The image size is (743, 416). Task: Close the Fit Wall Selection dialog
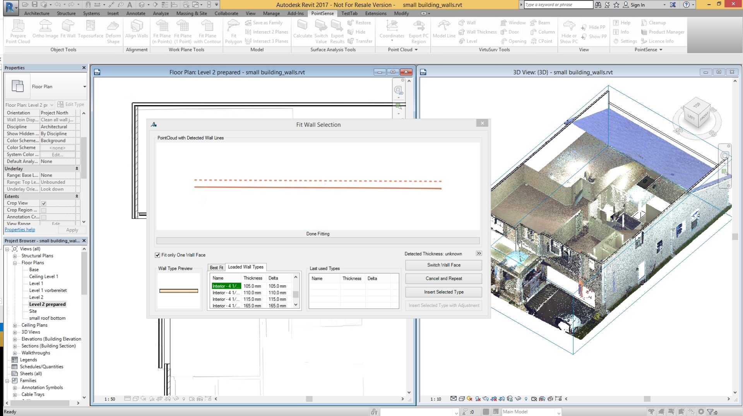[482, 123]
